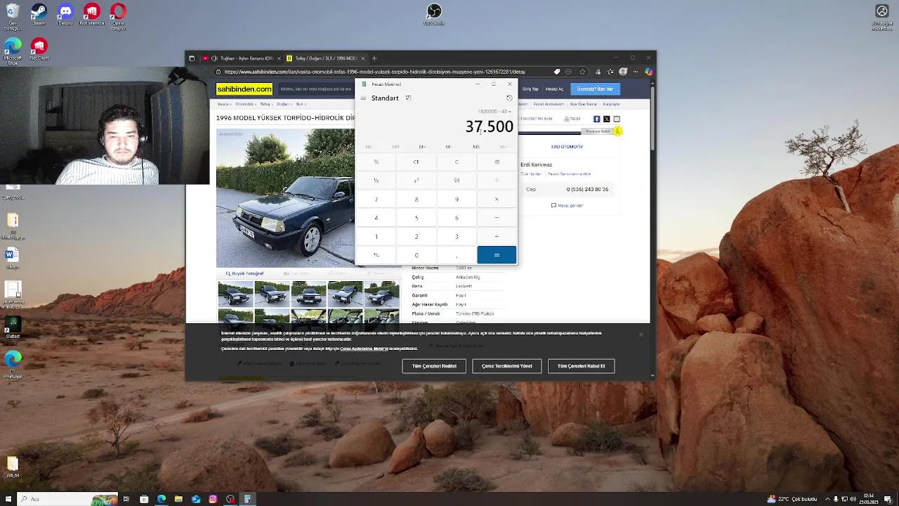This screenshot has width=899, height=506.
Task: Click the plus key on calculator
Action: tap(497, 236)
